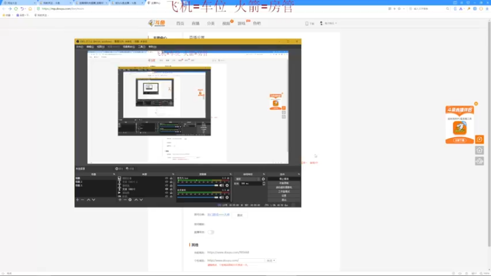The width and height of the screenshot is (491, 276).
Task: Go to 直播 in Douyu navigation
Action: coord(195,23)
